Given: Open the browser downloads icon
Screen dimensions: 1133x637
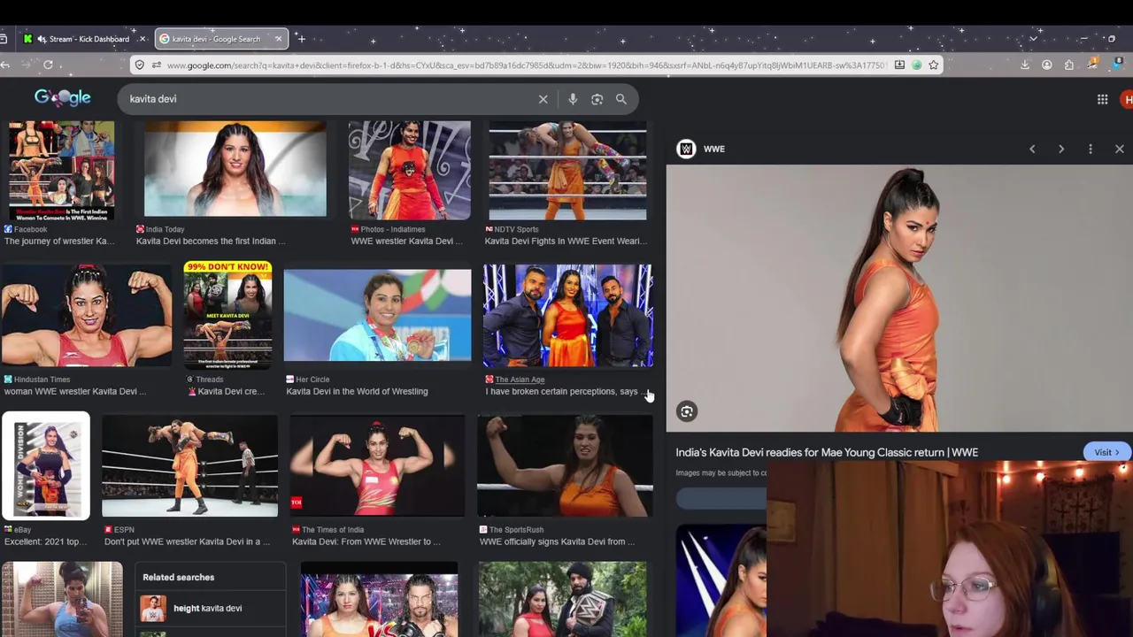Looking at the screenshot, I should (x=1025, y=65).
